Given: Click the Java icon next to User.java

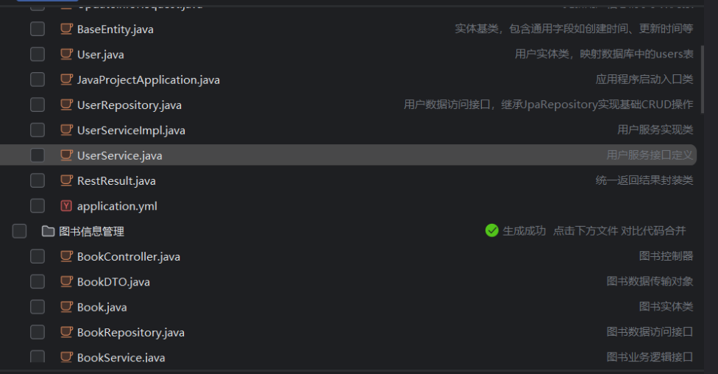Looking at the screenshot, I should [66, 54].
